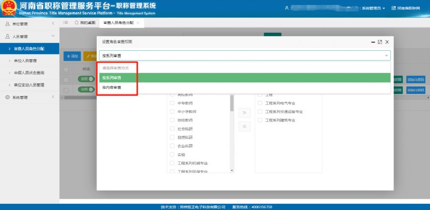Check the table header select-all checkbox

pyautogui.click(x=66, y=70)
